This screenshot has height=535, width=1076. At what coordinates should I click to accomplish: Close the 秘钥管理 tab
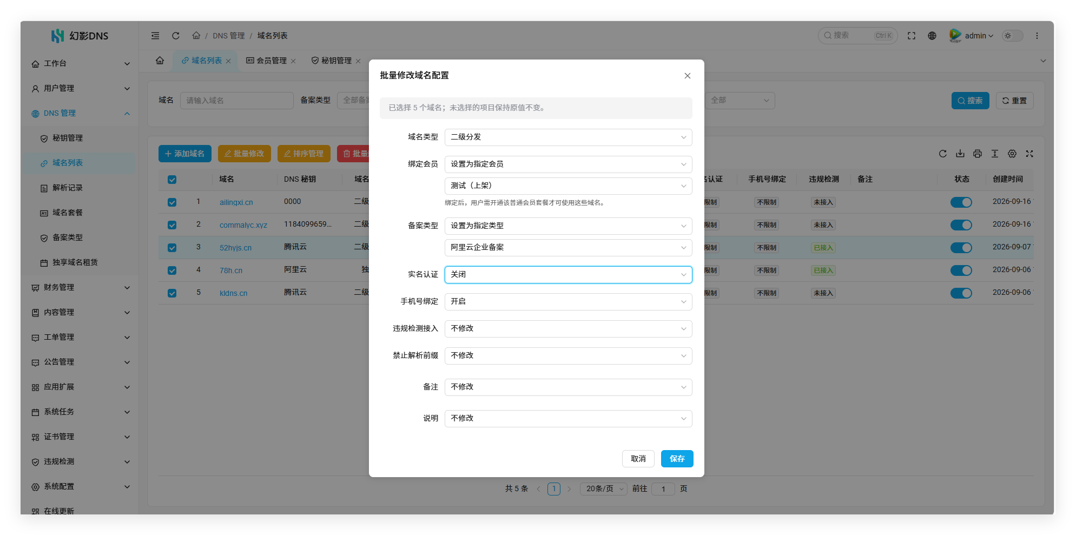tap(358, 61)
